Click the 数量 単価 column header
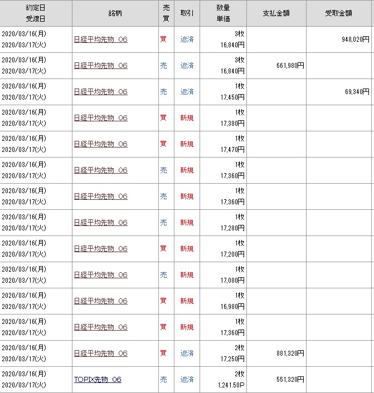The height and width of the screenshot is (393, 374). 223,13
